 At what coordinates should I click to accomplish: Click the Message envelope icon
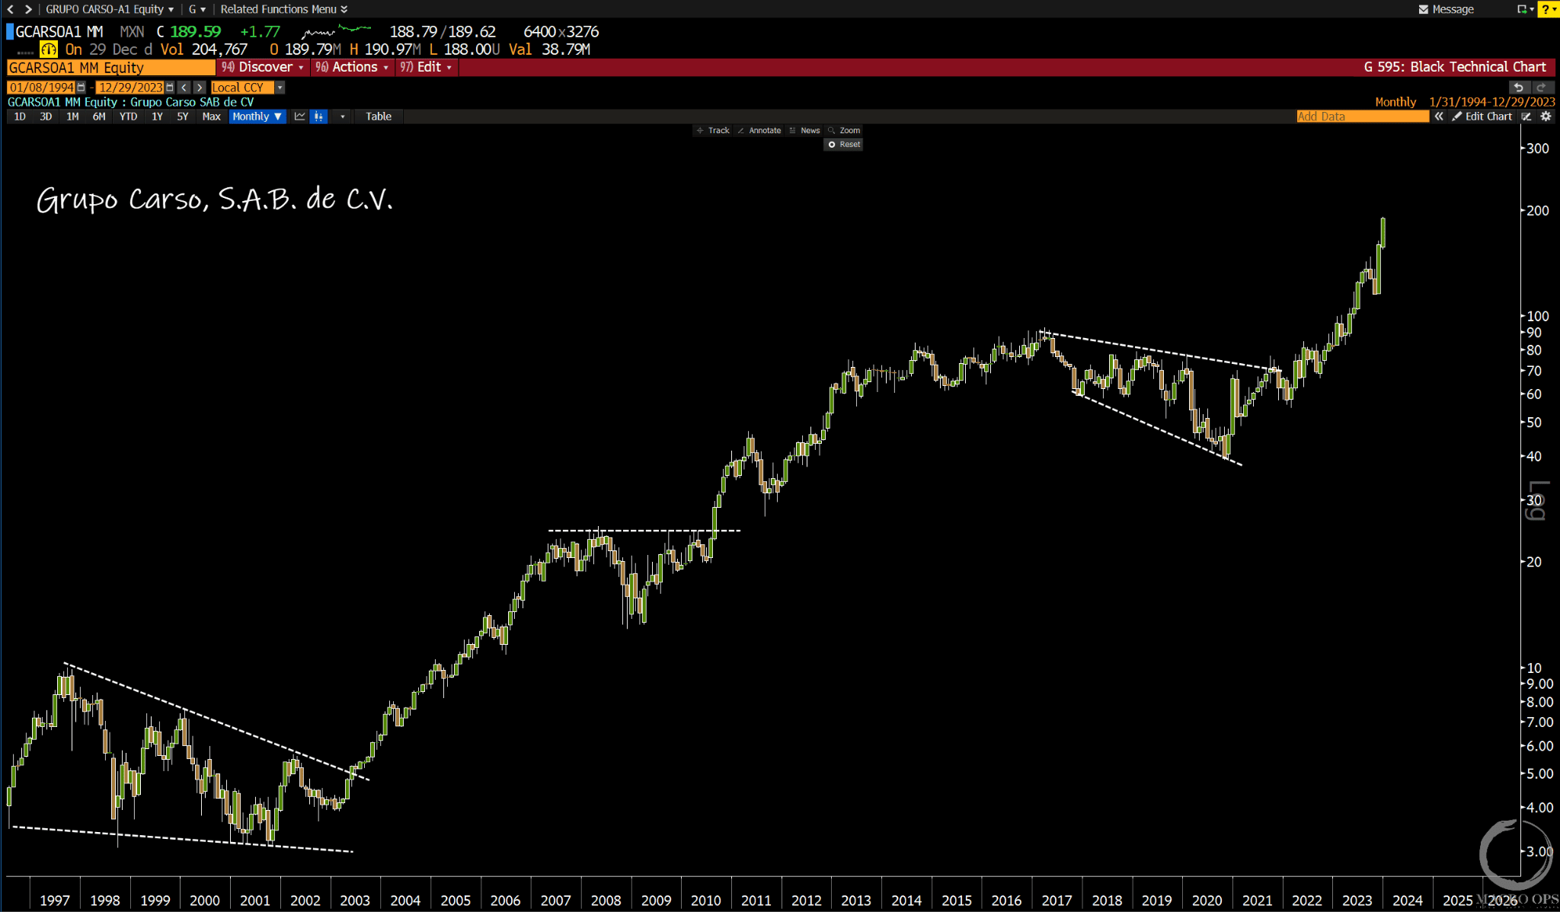(x=1423, y=9)
